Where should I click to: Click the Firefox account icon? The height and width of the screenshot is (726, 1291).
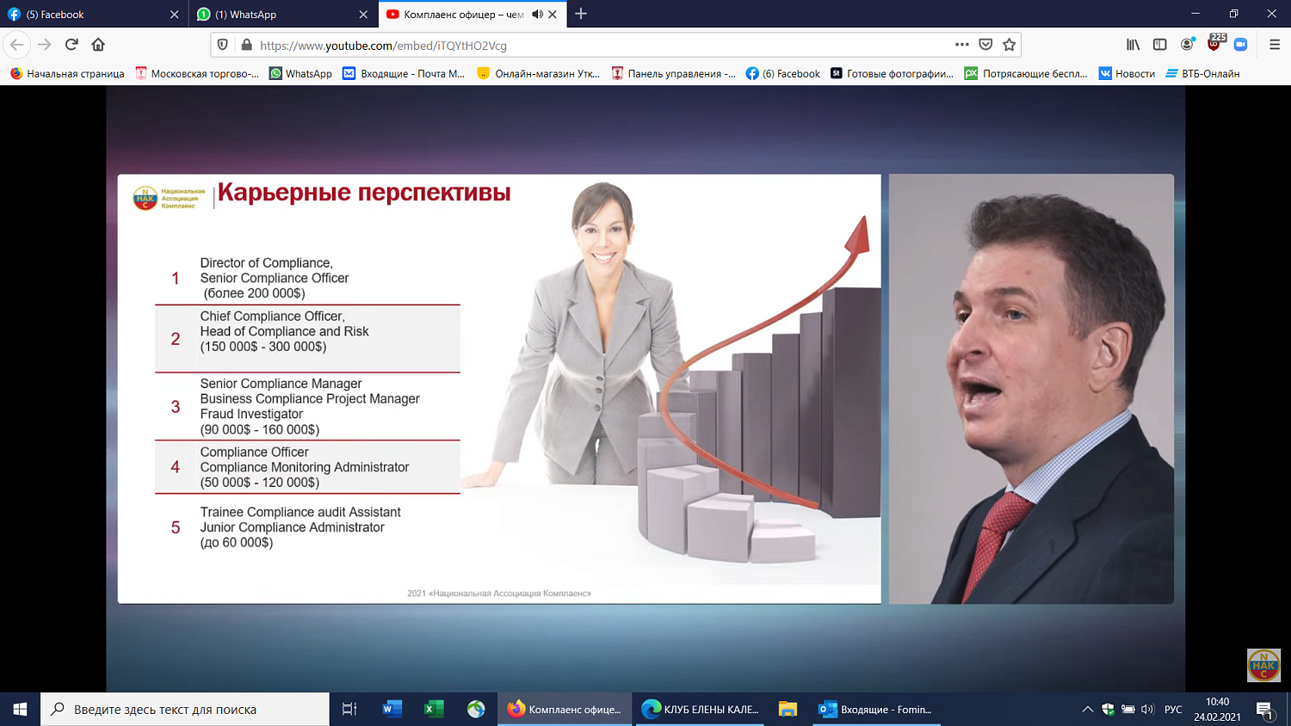[x=1187, y=46]
